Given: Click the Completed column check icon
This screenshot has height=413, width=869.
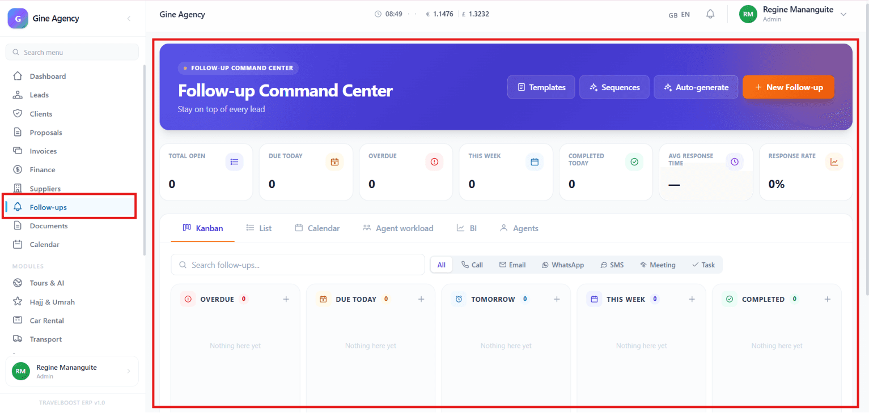Looking at the screenshot, I should click(x=730, y=299).
